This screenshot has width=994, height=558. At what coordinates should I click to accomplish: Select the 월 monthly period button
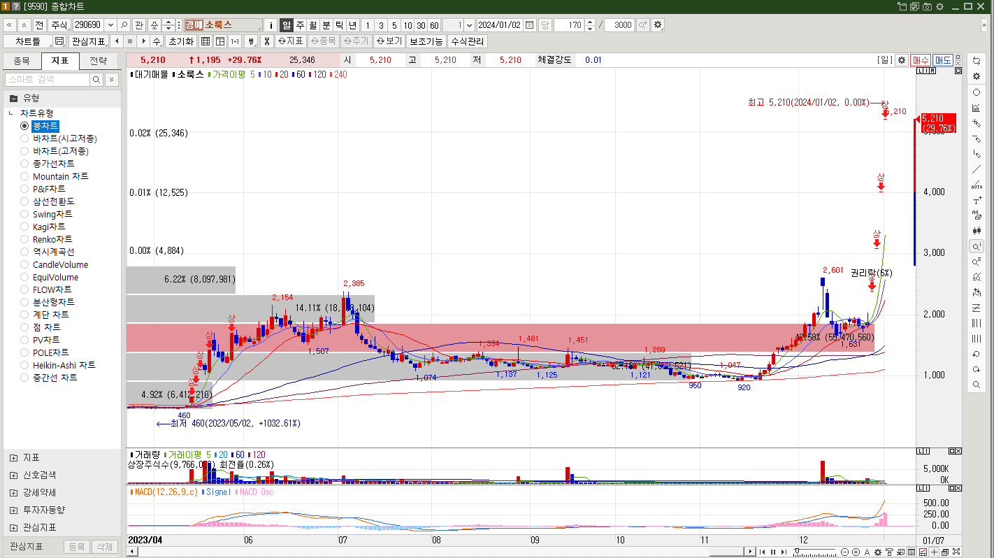(x=313, y=25)
